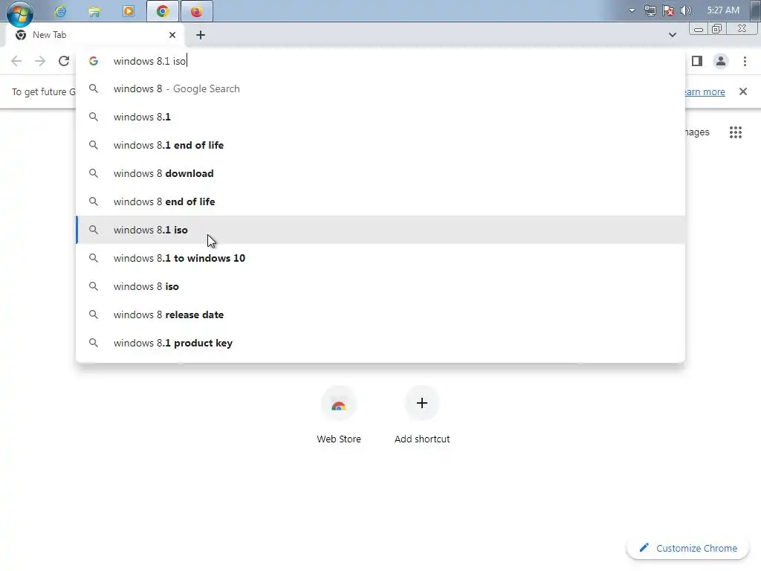Close the New Tab tab
This screenshot has width=761, height=571.
(x=172, y=35)
